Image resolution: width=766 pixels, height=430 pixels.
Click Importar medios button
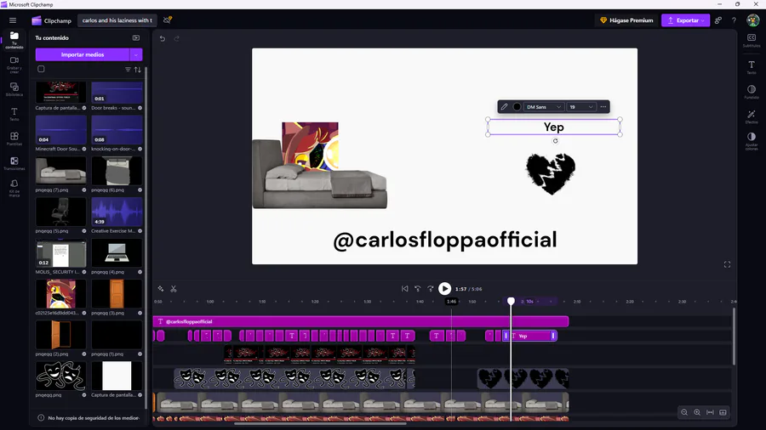point(82,54)
